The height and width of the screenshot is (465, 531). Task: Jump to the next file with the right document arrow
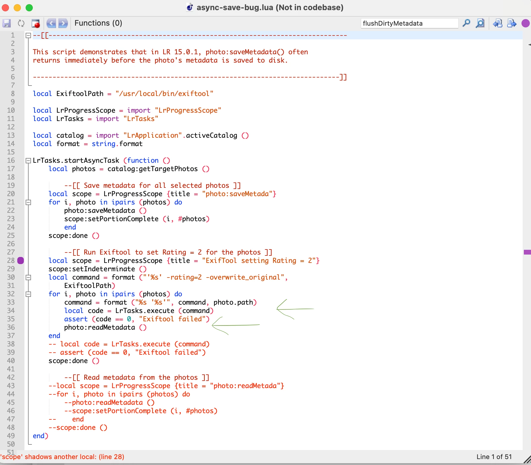click(x=512, y=23)
